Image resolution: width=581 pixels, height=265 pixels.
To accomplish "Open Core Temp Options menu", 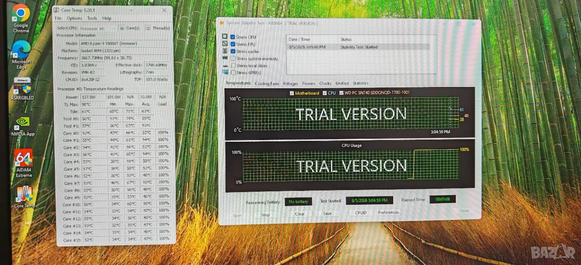I will [x=74, y=18].
